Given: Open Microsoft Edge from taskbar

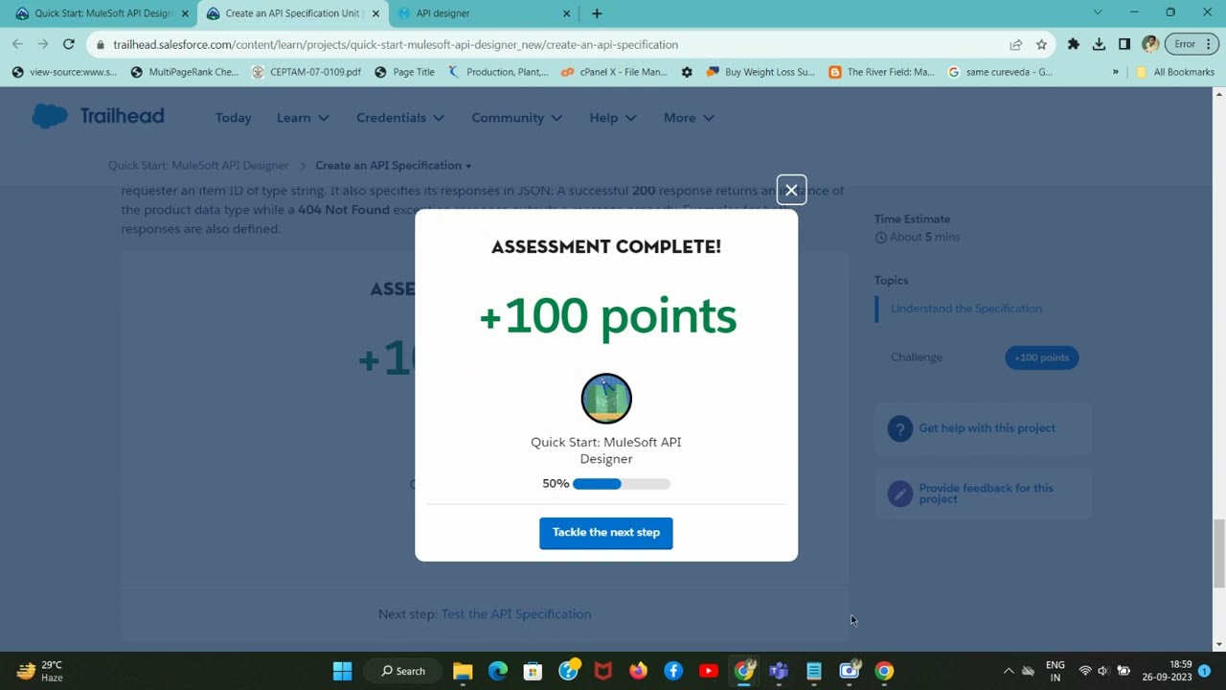Looking at the screenshot, I should pyautogui.click(x=498, y=671).
